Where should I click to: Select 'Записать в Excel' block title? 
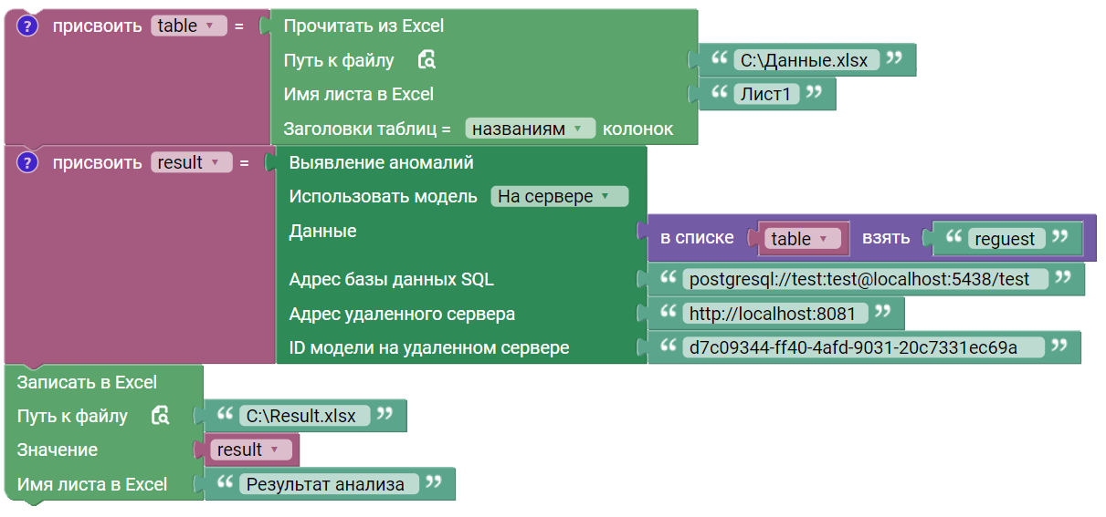[87, 382]
